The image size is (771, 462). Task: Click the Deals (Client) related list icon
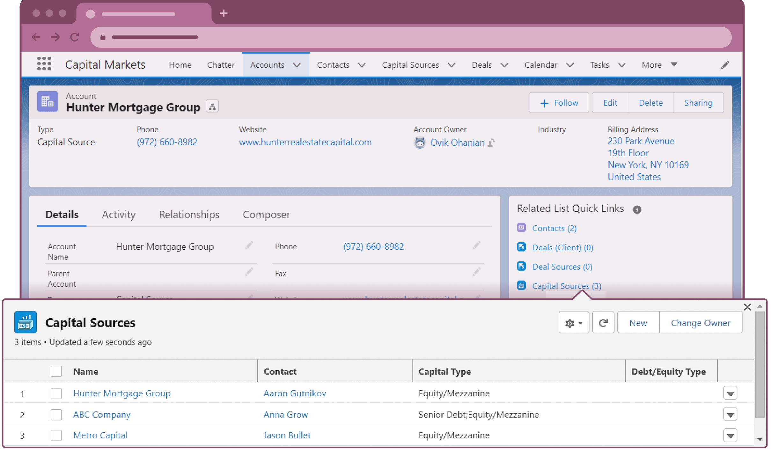[521, 247]
